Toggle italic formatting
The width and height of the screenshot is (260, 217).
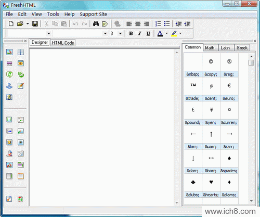tap(139, 33)
